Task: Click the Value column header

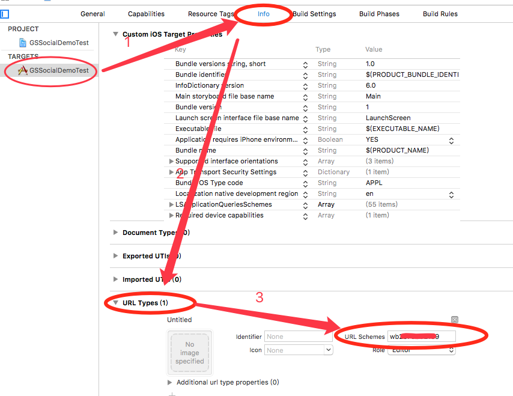Action: (374, 49)
